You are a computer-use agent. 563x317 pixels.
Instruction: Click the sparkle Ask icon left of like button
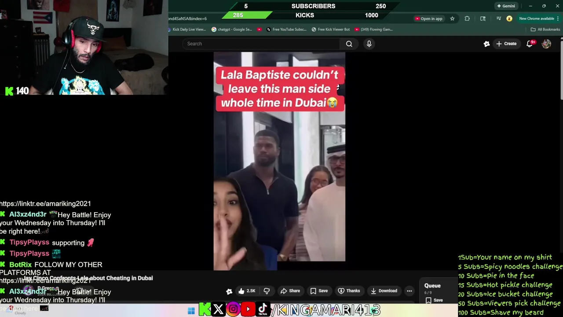coord(229,291)
